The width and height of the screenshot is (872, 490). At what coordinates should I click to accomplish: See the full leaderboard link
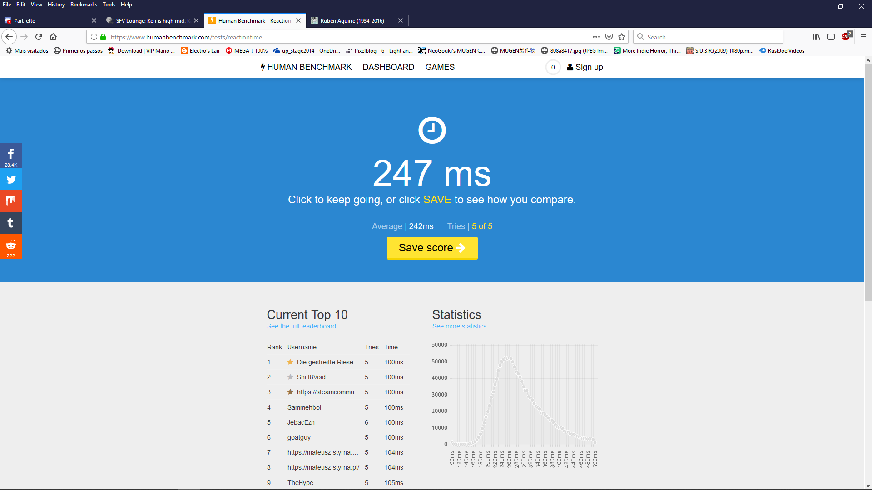(302, 326)
